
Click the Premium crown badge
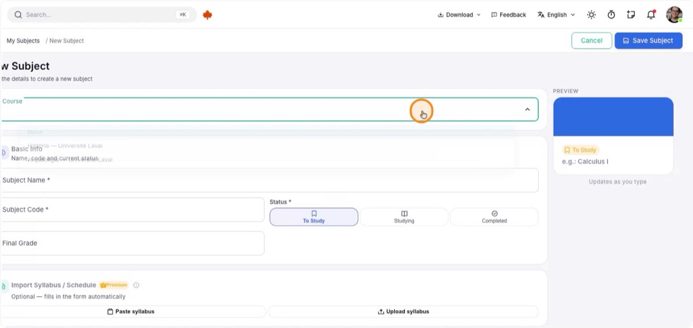(114, 285)
